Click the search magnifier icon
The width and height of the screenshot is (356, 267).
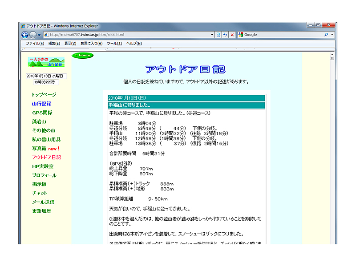[326, 35]
